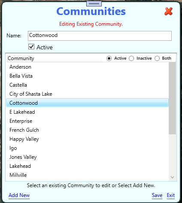182x203 pixels.
Task: Click the Exit link
Action: pyautogui.click(x=171, y=195)
